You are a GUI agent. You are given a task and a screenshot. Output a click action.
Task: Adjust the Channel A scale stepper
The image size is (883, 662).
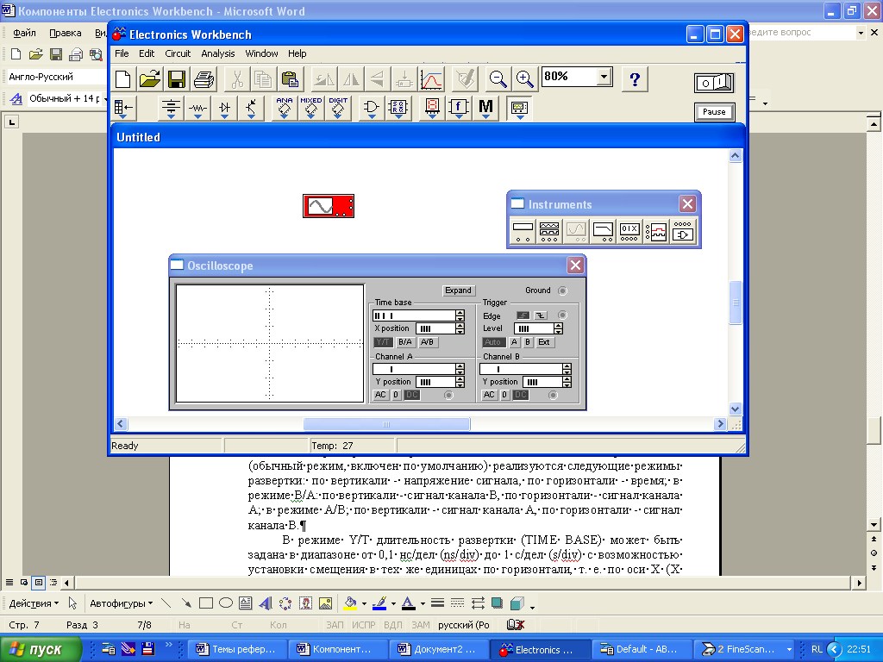[x=460, y=369]
